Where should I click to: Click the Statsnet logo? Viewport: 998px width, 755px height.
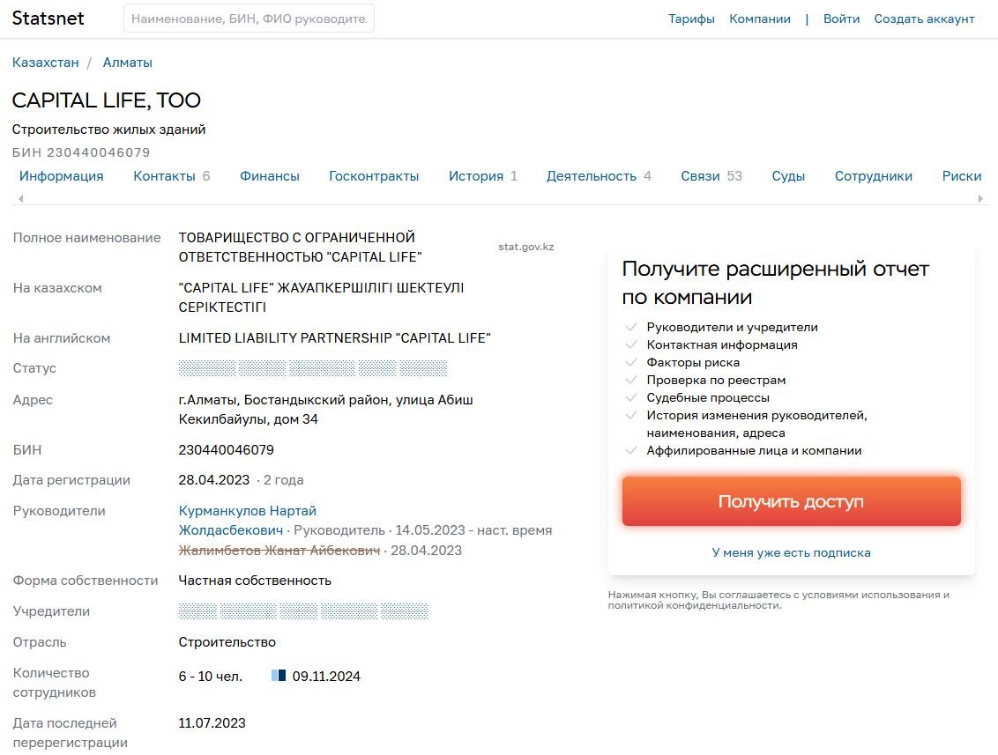tap(48, 19)
